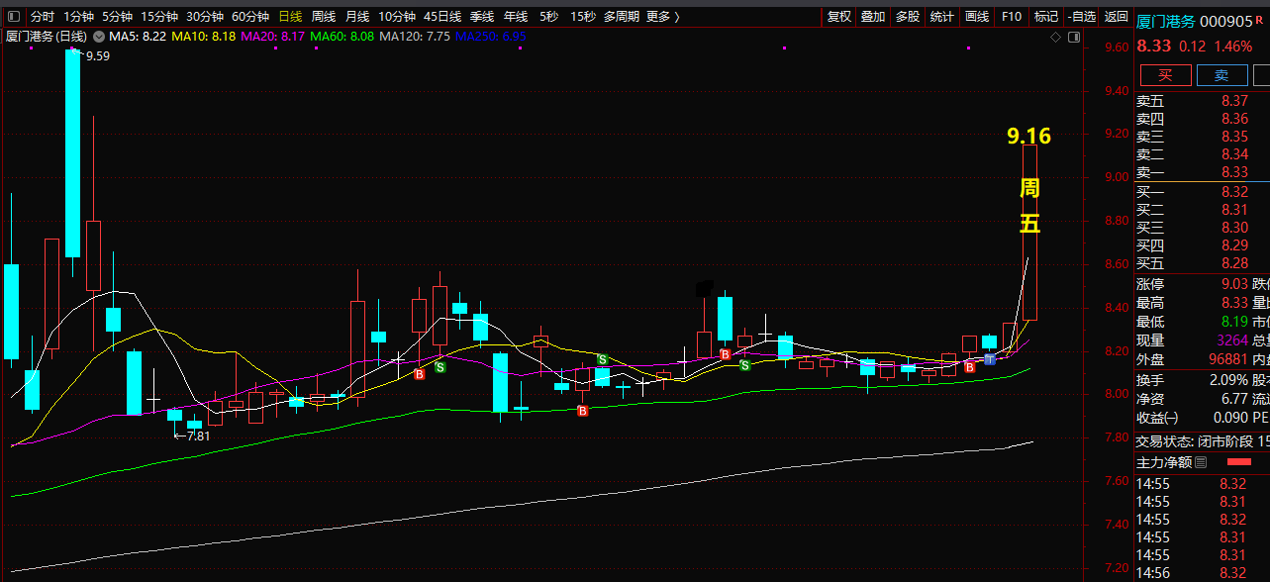Select the 30分钟 period
1270x582 pixels.
pos(205,17)
